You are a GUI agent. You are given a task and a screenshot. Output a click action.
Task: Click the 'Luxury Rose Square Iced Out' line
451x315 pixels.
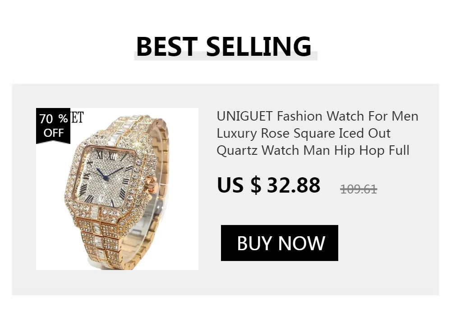tap(304, 133)
